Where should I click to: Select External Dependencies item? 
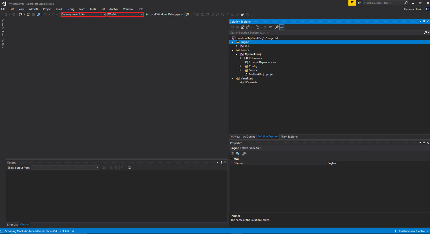pos(262,62)
